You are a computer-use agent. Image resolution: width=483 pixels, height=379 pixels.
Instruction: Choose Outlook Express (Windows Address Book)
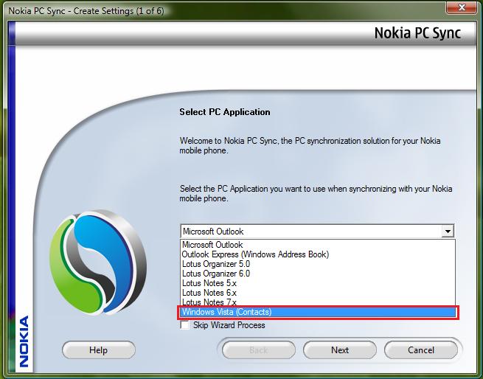tap(318, 254)
